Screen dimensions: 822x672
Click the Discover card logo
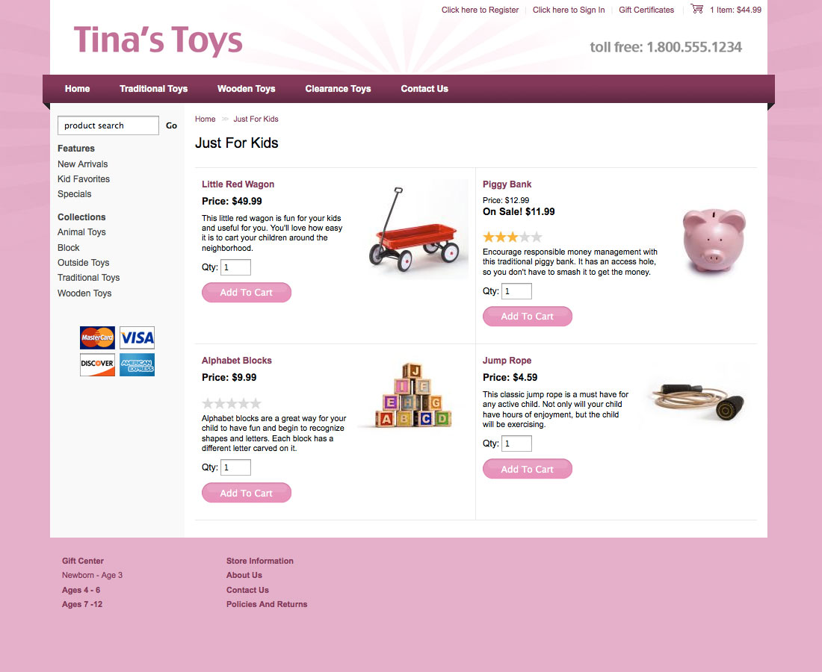(97, 364)
